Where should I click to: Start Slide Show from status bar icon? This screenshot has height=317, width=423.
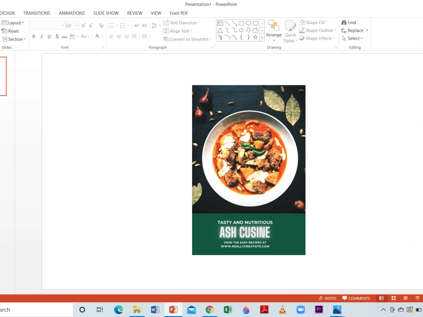tap(418, 298)
